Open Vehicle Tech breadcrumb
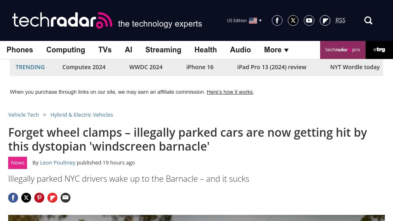The height and width of the screenshot is (221, 393). pyautogui.click(x=23, y=115)
